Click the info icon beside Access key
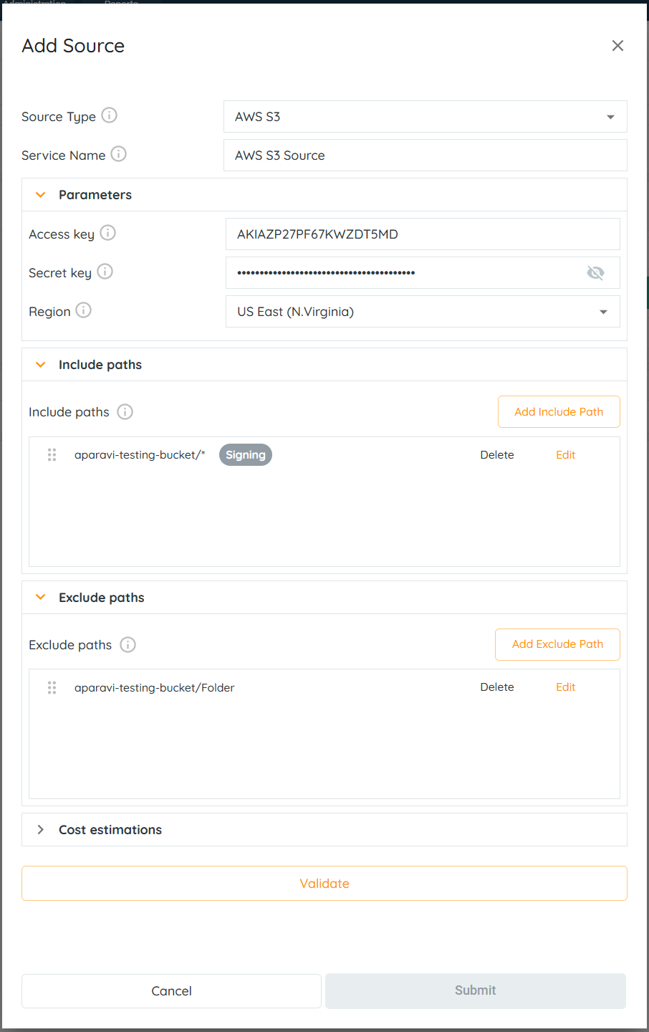The width and height of the screenshot is (649, 1032). 107,233
